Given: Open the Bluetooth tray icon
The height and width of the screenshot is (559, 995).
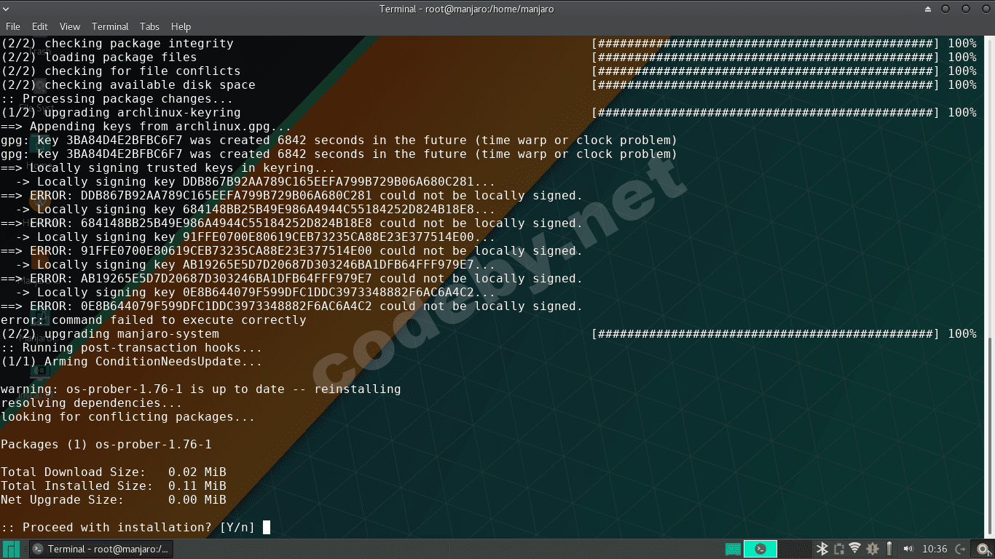Looking at the screenshot, I should [x=822, y=549].
